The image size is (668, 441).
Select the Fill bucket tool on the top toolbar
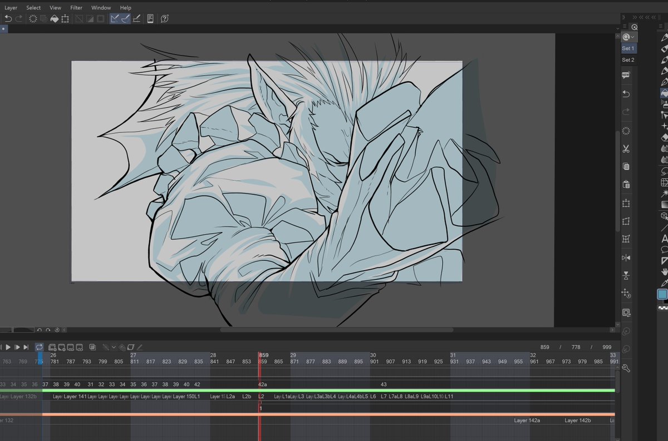pos(55,18)
